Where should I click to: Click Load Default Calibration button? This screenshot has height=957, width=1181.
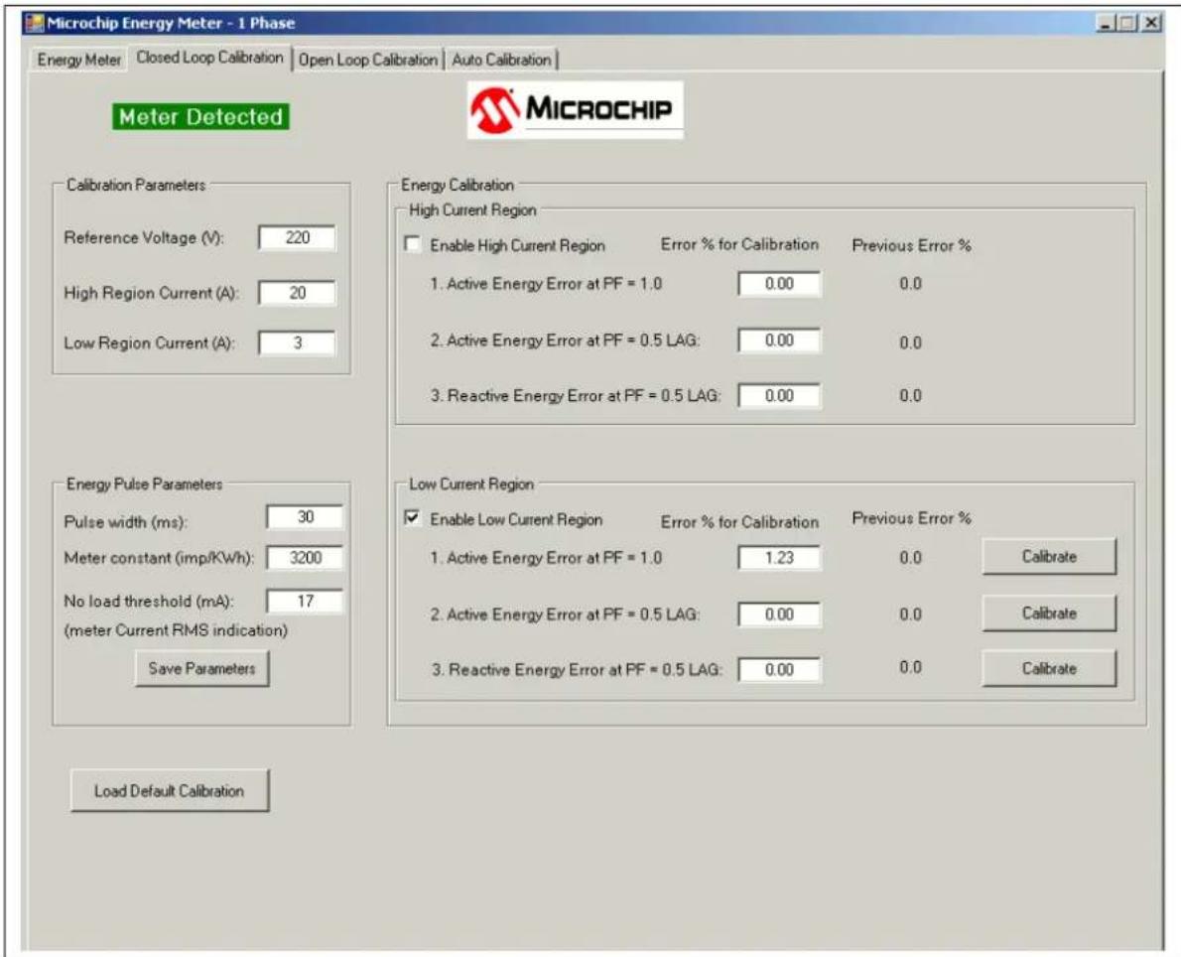pyautogui.click(x=170, y=790)
